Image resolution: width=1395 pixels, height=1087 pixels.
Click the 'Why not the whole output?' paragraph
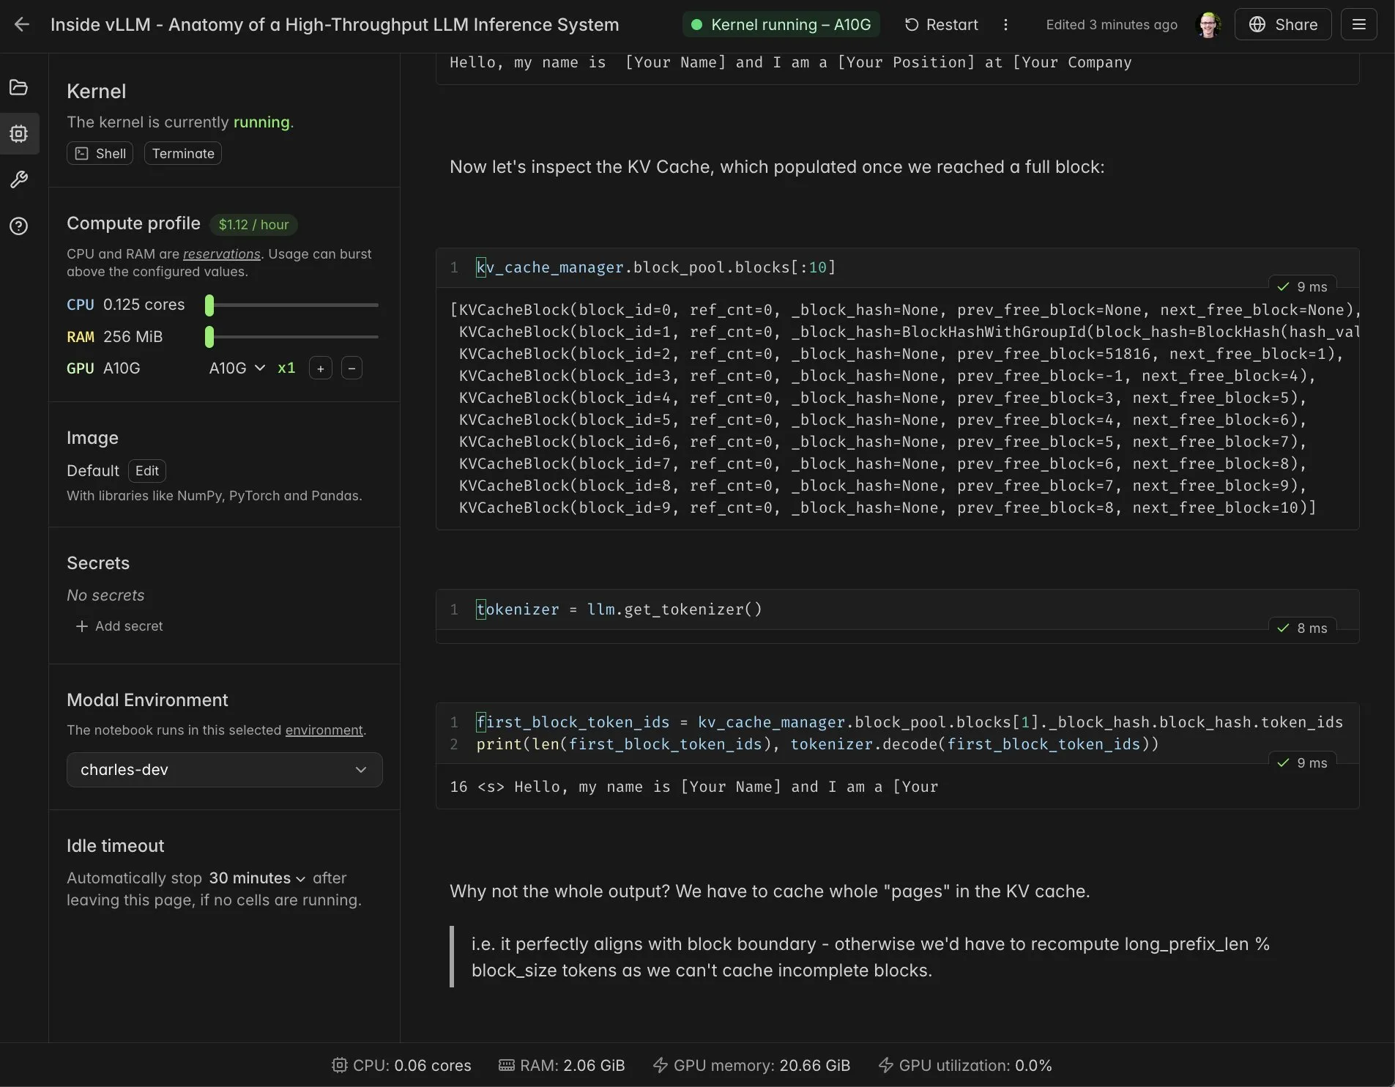770,891
